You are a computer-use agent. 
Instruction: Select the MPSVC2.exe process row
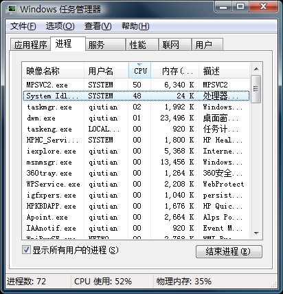click(x=136, y=85)
